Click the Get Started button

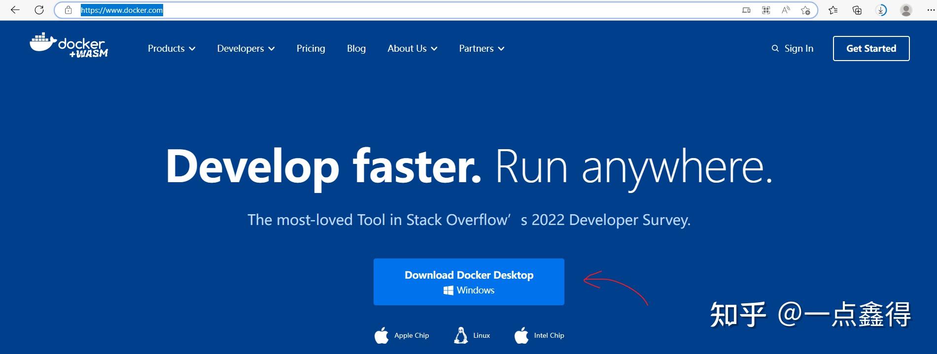(x=871, y=48)
